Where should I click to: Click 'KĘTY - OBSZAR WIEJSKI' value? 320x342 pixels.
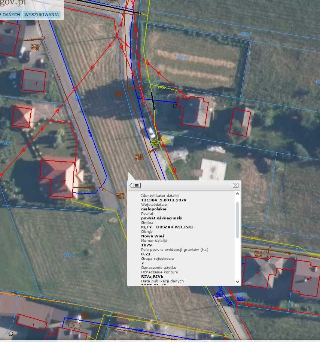tap(167, 227)
